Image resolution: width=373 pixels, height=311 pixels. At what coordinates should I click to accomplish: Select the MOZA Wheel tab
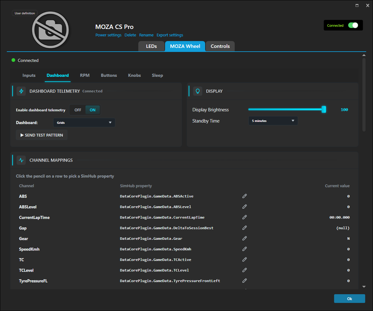pos(185,46)
